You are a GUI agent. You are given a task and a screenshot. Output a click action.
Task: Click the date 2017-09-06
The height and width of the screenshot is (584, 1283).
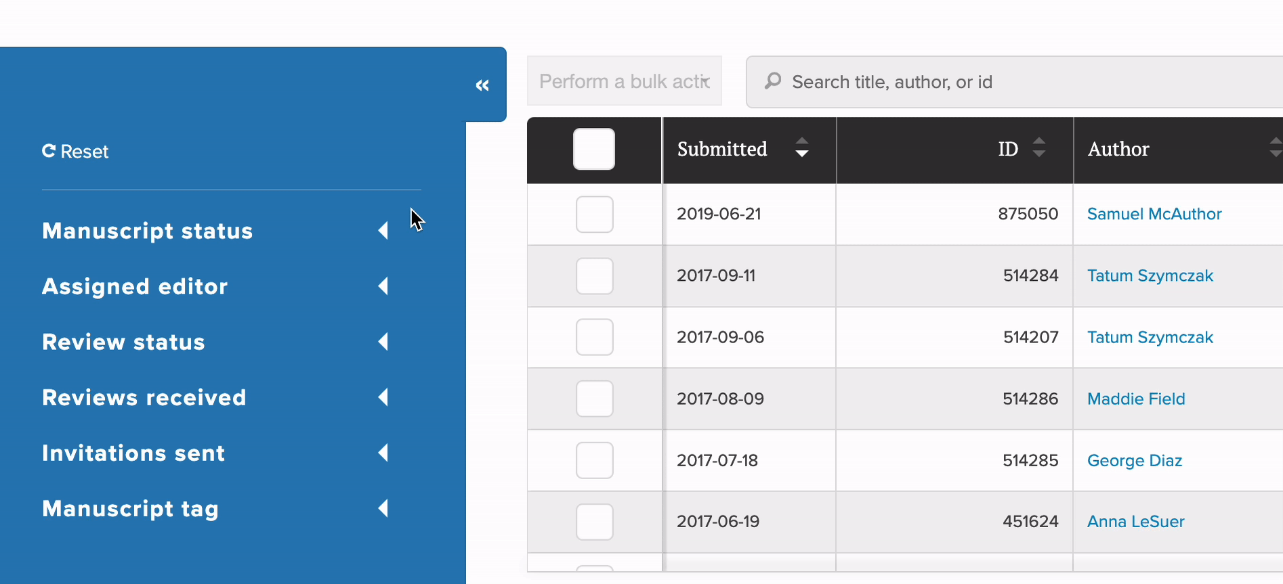click(x=720, y=337)
